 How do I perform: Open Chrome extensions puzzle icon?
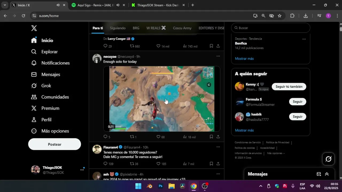(292, 16)
